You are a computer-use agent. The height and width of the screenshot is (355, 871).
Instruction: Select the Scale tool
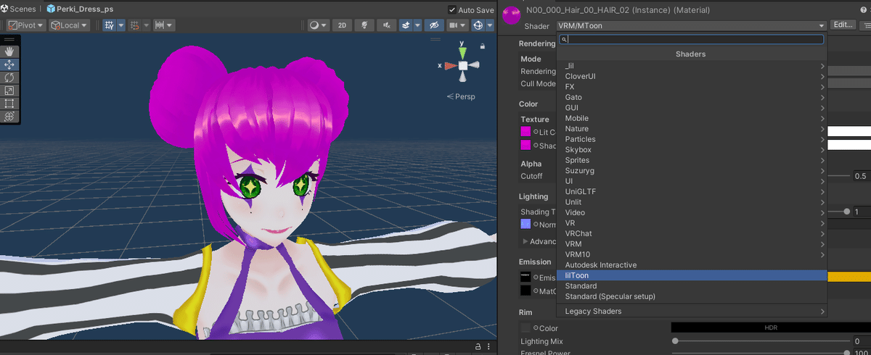coord(9,91)
